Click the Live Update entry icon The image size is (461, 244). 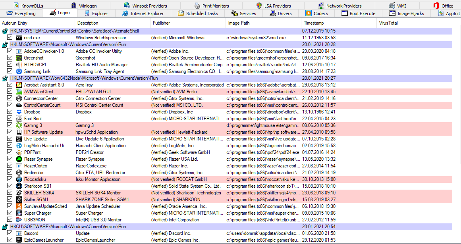19,139
